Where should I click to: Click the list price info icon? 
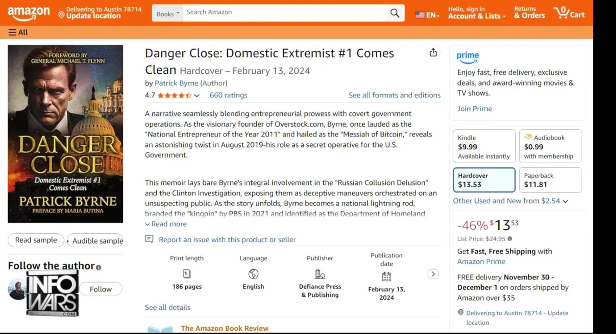[x=510, y=239]
